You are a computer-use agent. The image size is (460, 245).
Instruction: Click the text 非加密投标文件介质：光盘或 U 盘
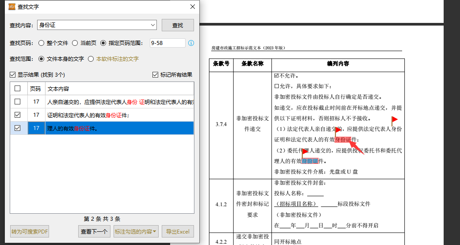(x=316, y=172)
